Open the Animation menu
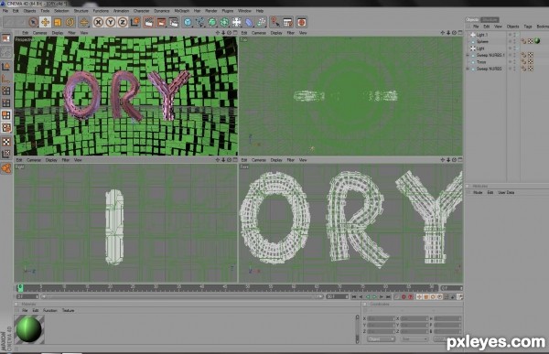 [121, 11]
